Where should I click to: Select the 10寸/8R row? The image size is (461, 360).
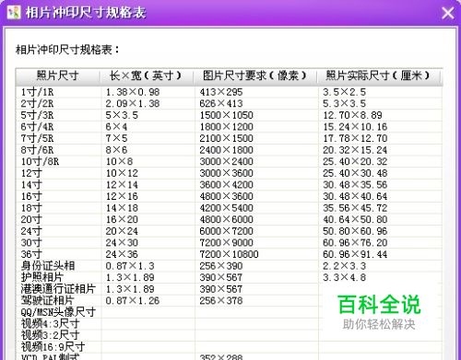[x=229, y=161]
